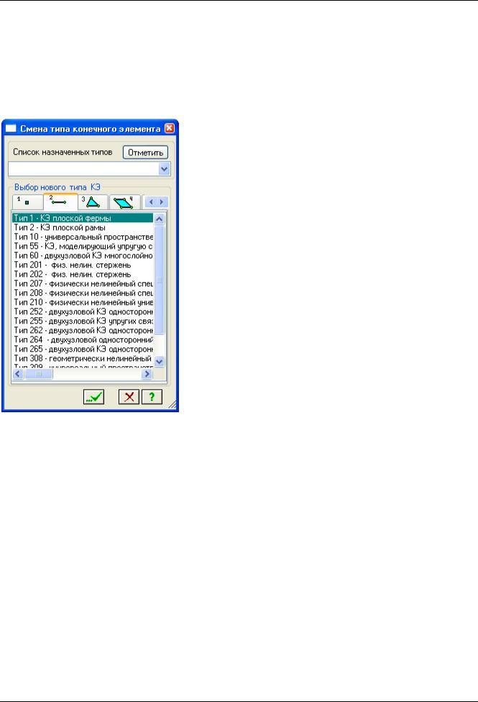This screenshot has width=478, height=702.
Task: Click the list's scroll down arrow
Action: pos(160,361)
